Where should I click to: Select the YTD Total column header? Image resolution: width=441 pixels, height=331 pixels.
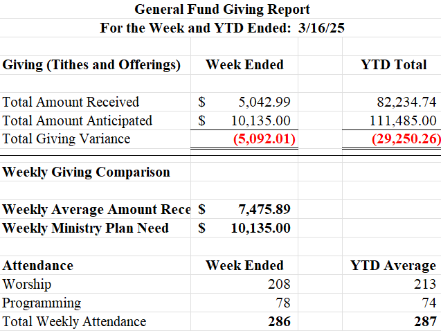click(393, 65)
